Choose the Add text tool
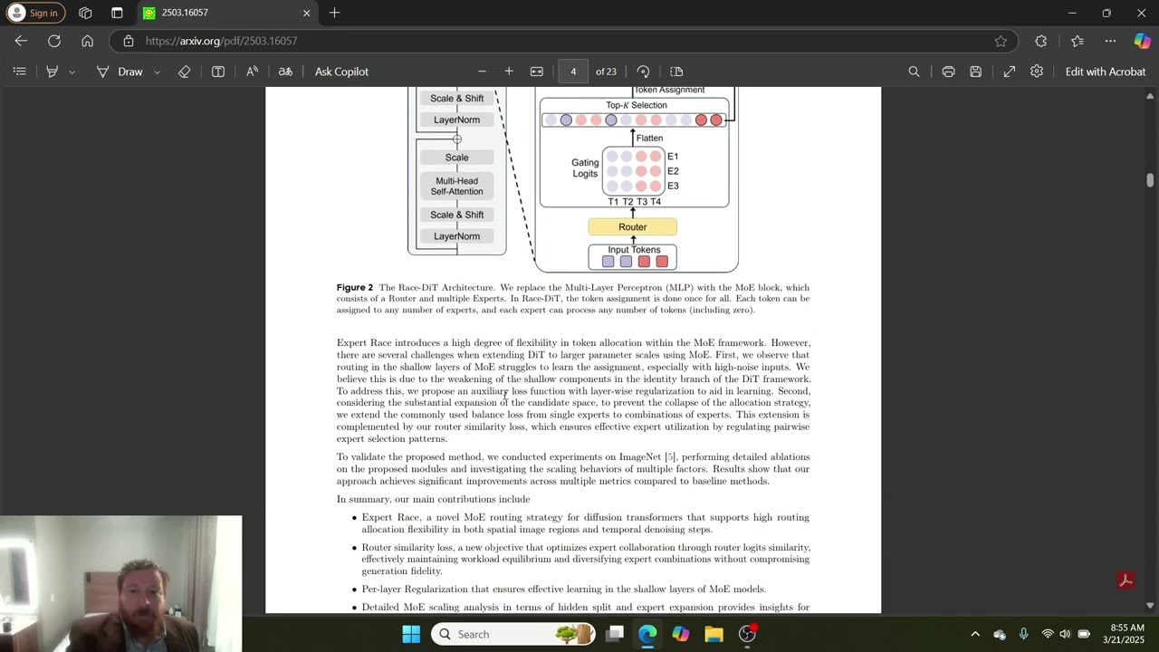 coord(218,72)
